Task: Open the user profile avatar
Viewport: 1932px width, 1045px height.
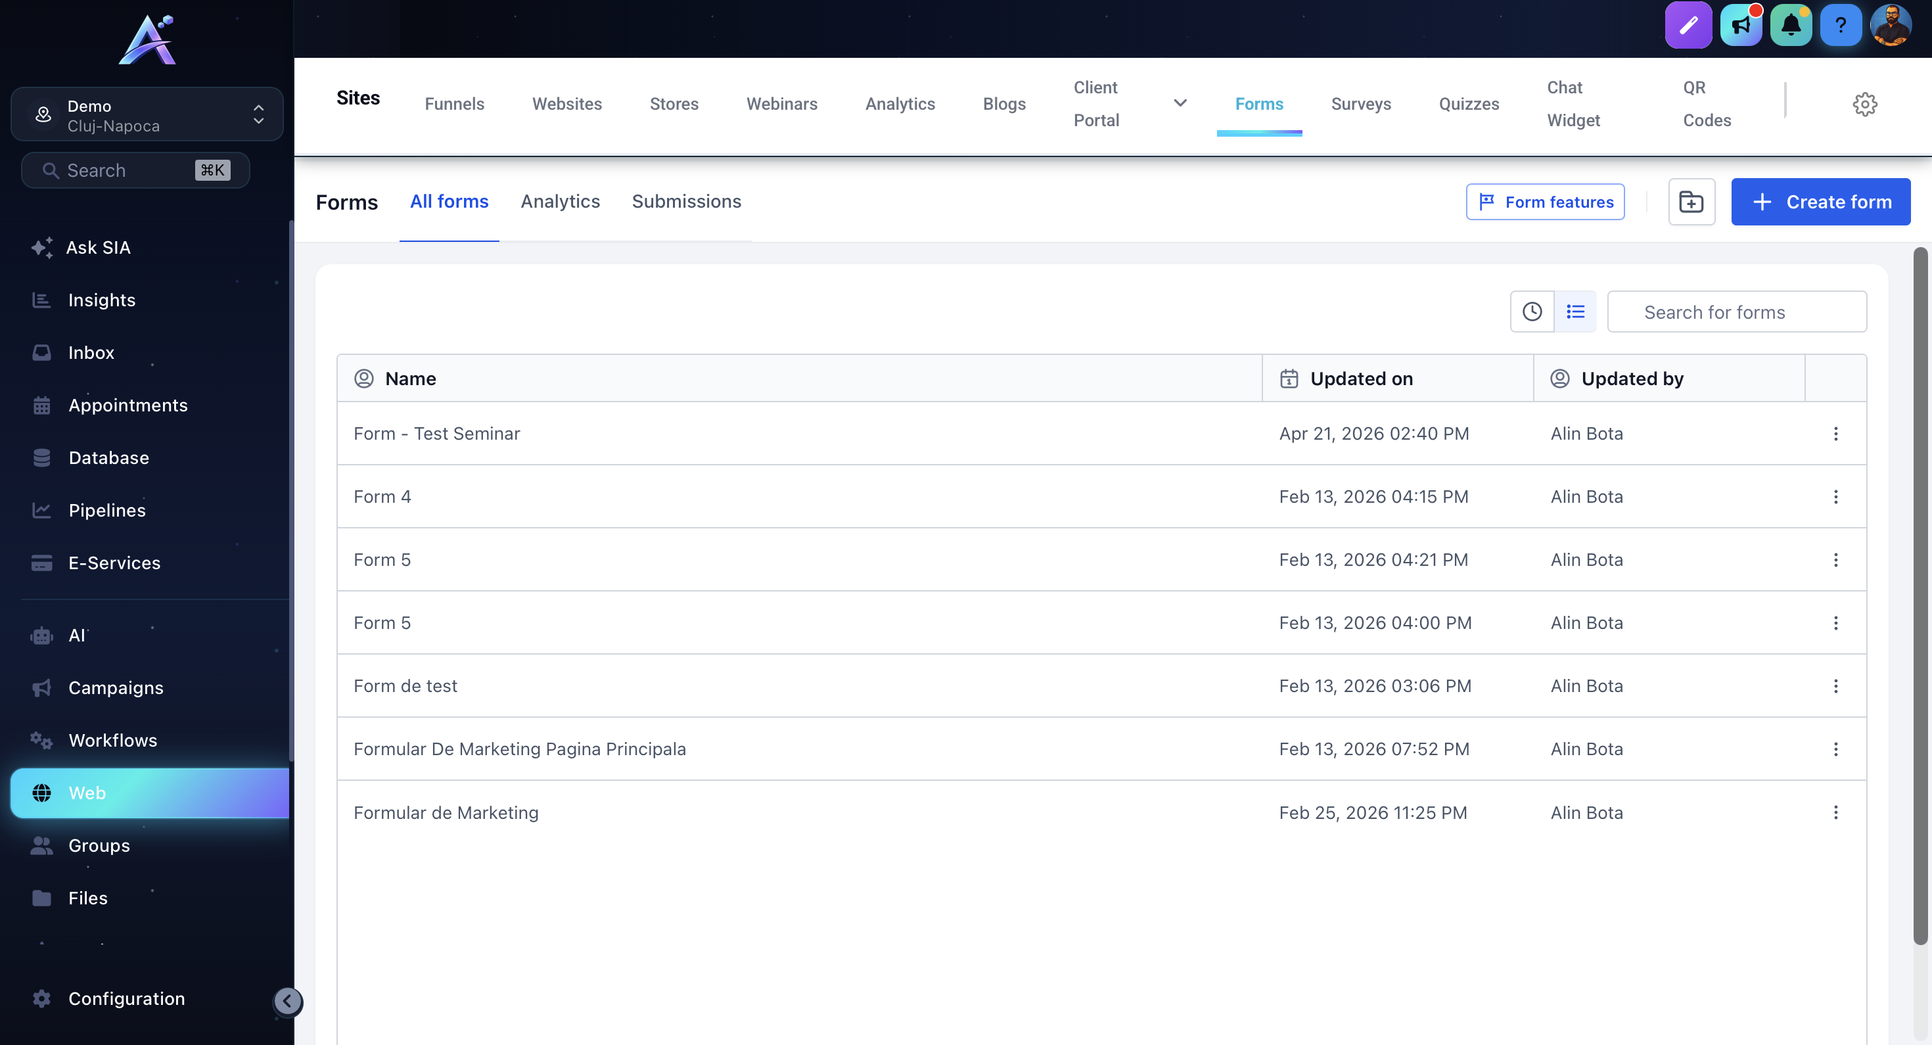Action: 1891,26
